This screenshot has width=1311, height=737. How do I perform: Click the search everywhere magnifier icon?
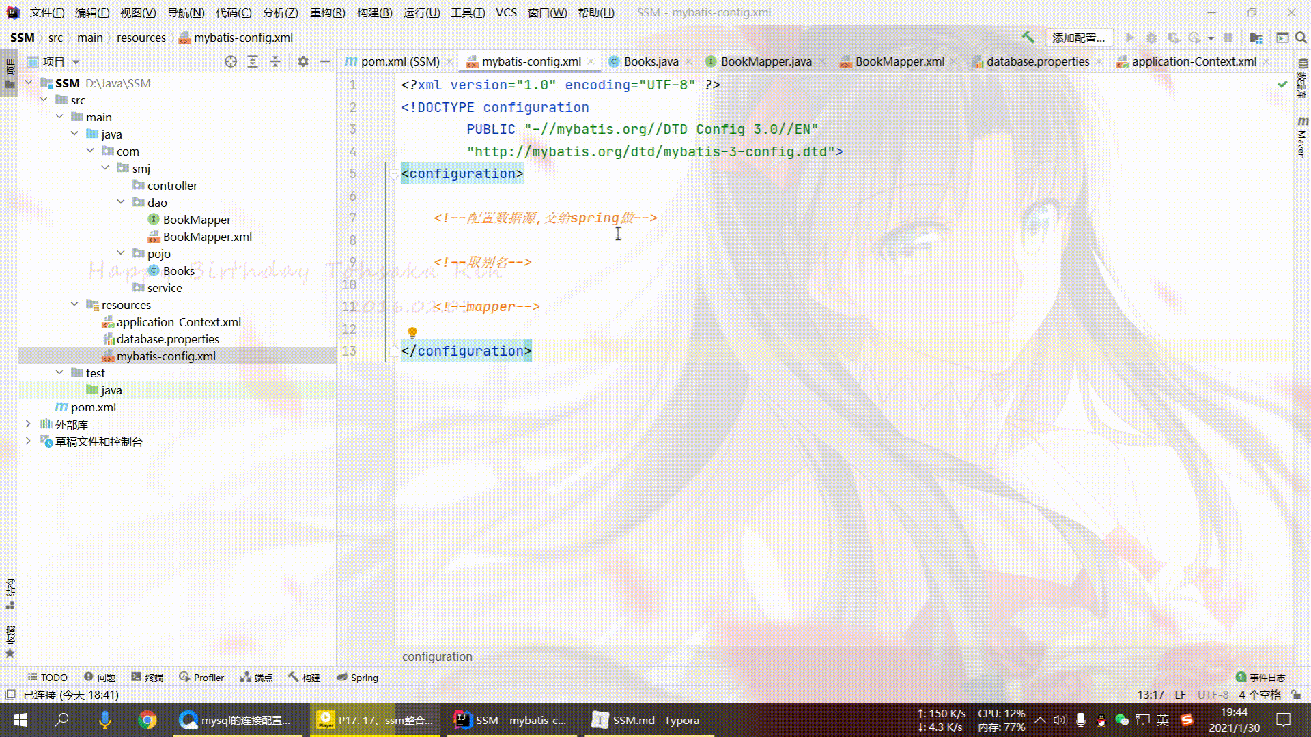point(1301,38)
